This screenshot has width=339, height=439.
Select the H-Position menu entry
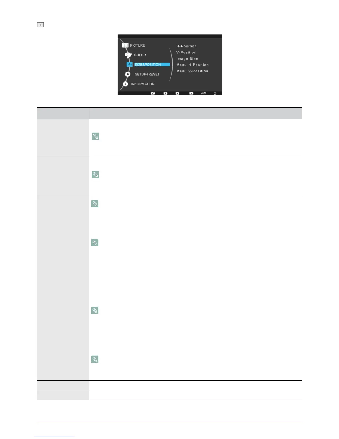(186, 46)
